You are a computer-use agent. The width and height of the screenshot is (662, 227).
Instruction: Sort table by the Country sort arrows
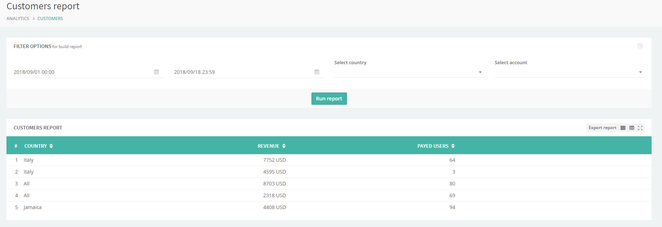point(51,146)
